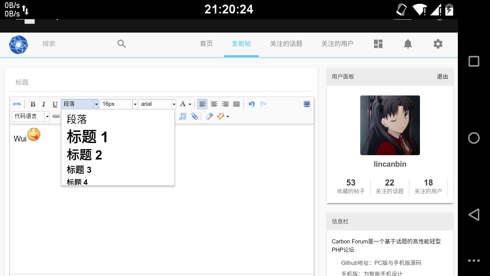The image size is (490, 276).
Task: Open the dashboard grid icon
Action: tap(378, 44)
